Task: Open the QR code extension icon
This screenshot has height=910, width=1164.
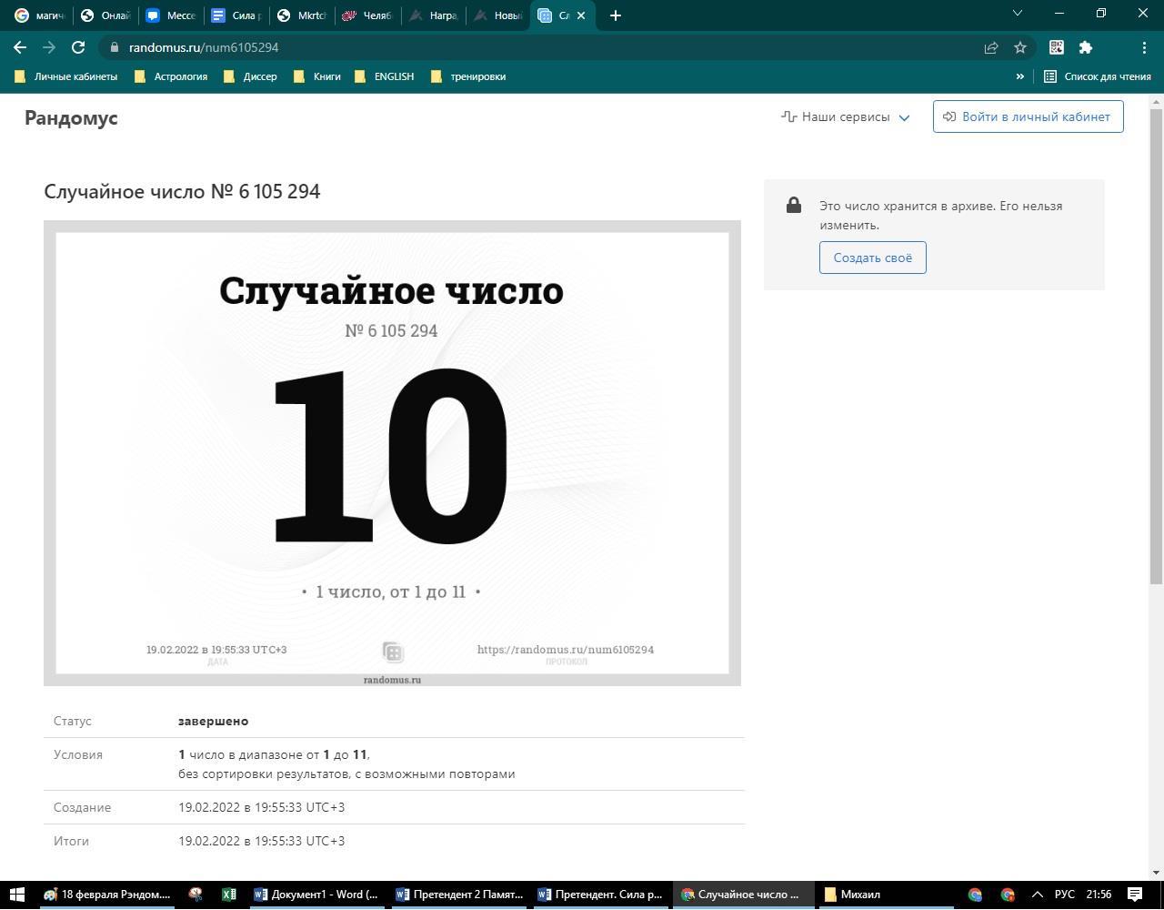Action: (x=1057, y=47)
